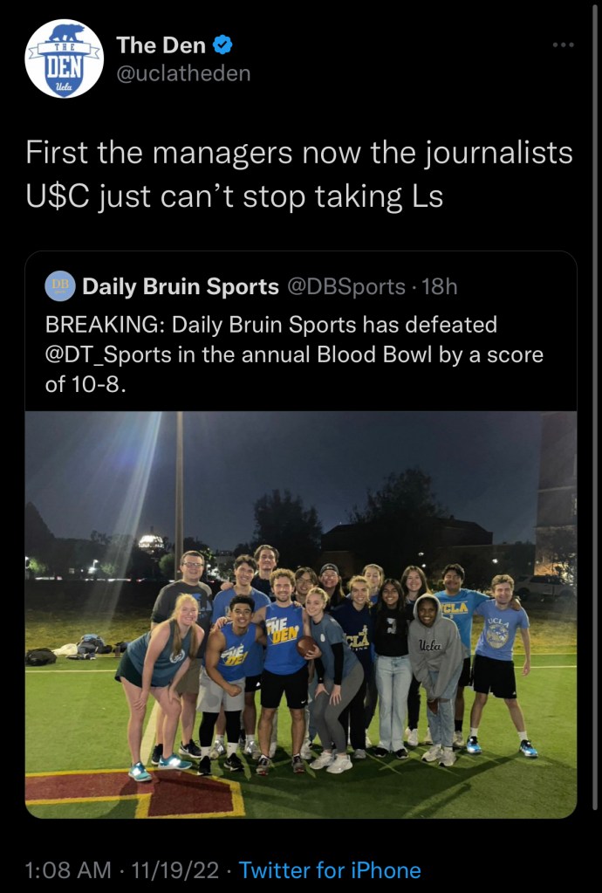Open the 18h quoted tweet timestamp

(x=440, y=285)
